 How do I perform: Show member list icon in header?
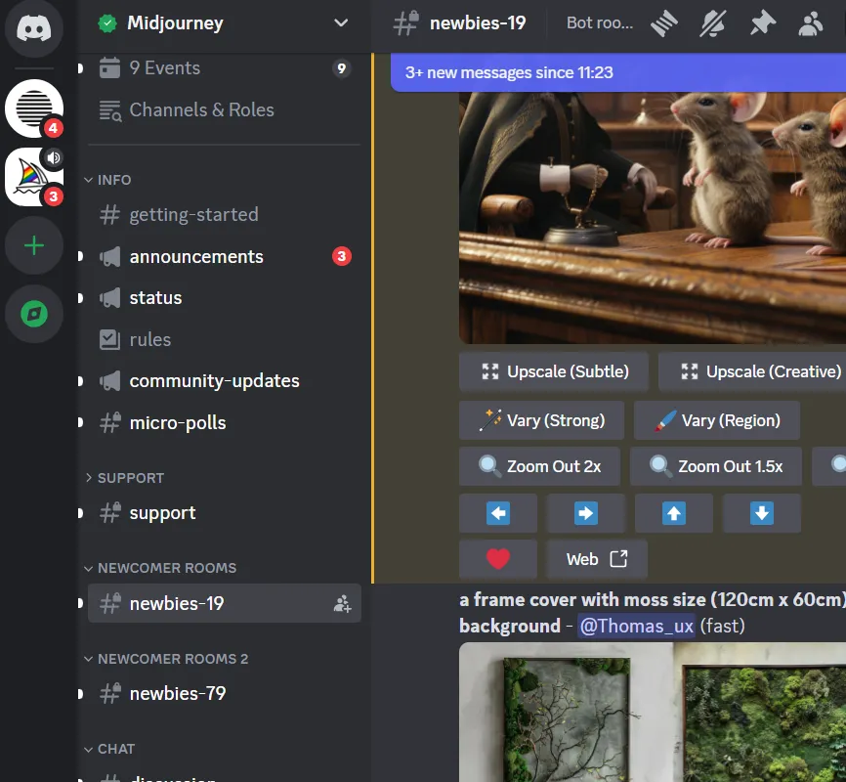point(811,23)
